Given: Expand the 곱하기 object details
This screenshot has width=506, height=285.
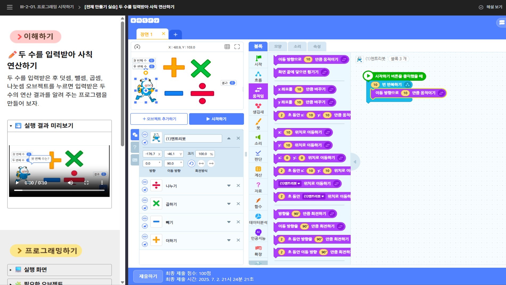Looking at the screenshot, I should click(229, 204).
